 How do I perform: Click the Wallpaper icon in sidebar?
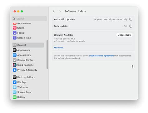pyautogui.click(x=15, y=87)
